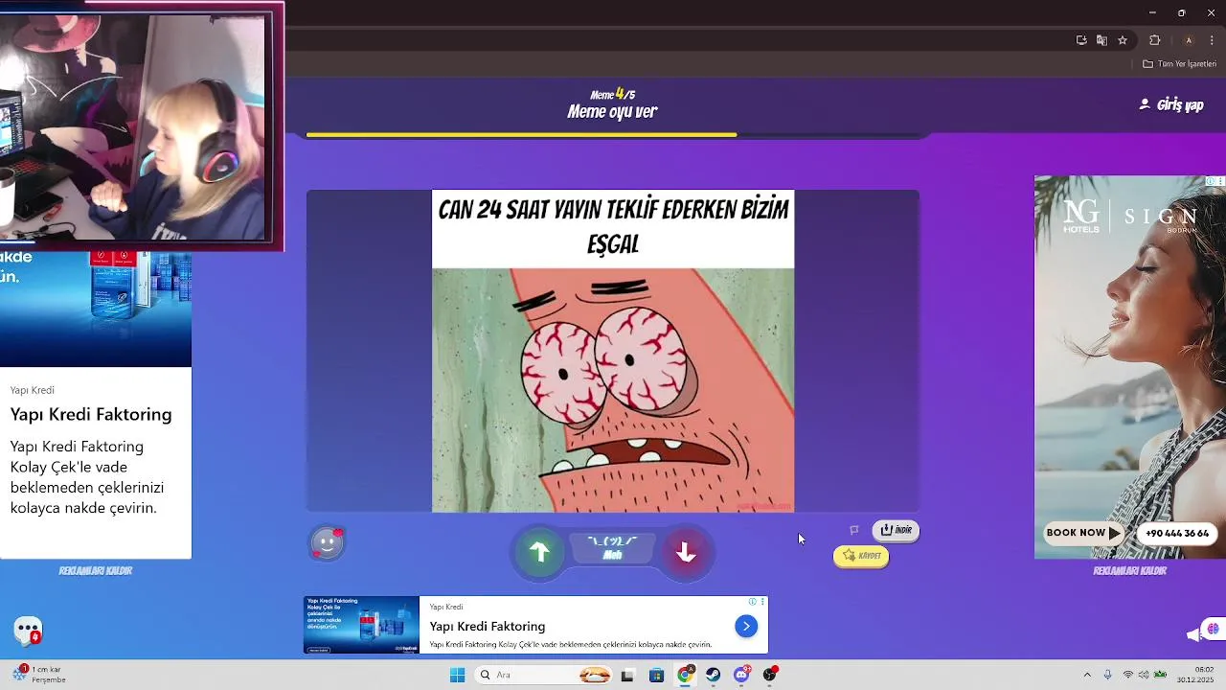The image size is (1226, 690).
Task: Report the meme with flag icon
Action: pyautogui.click(x=853, y=530)
